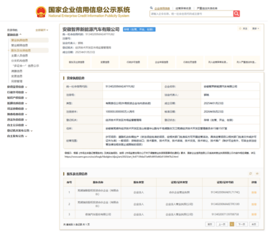Click the small magnifier beside 企业信用信息
The image size is (268, 233).
coord(151,8)
